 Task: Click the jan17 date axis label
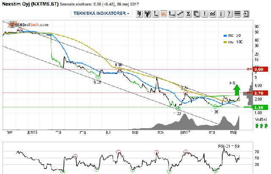click(185, 132)
